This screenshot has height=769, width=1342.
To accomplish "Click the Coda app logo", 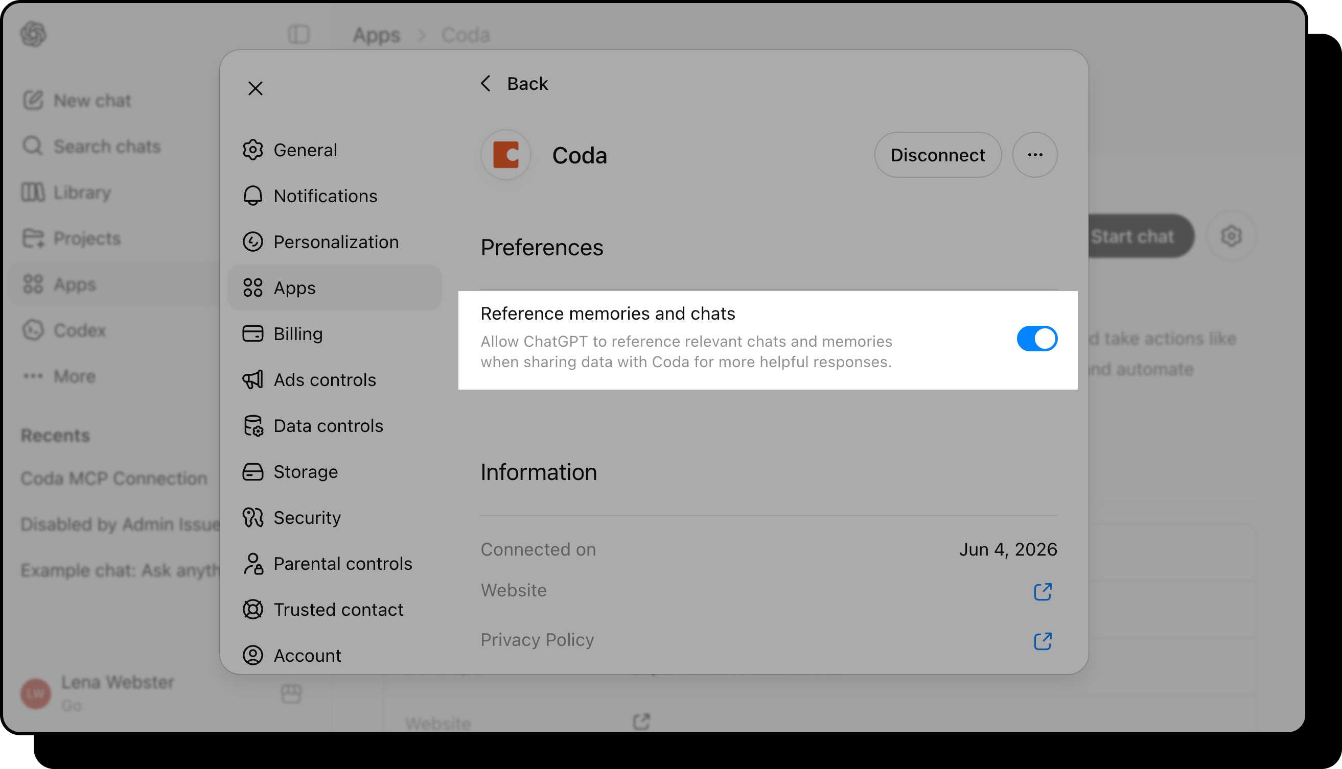I will click(506, 155).
